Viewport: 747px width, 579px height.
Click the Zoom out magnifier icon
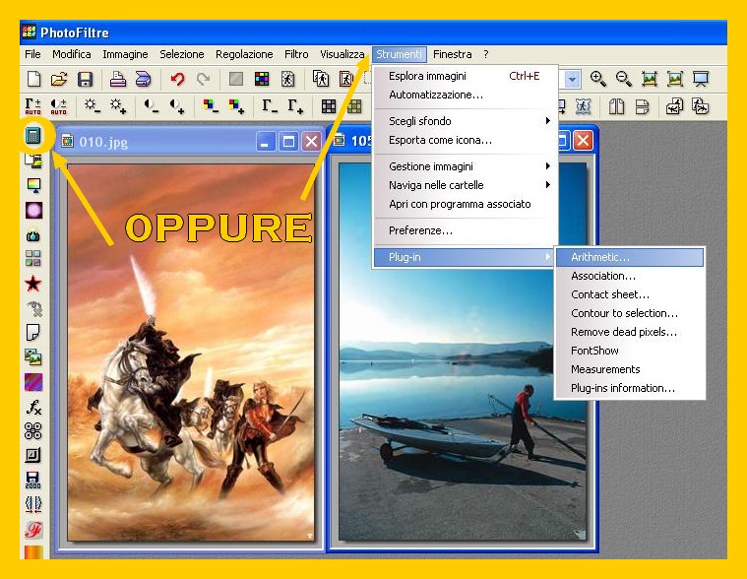tap(623, 80)
